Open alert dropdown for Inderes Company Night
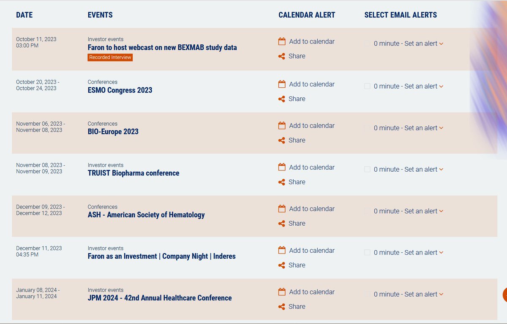Viewport: 507px width, 324px height. tap(441, 252)
